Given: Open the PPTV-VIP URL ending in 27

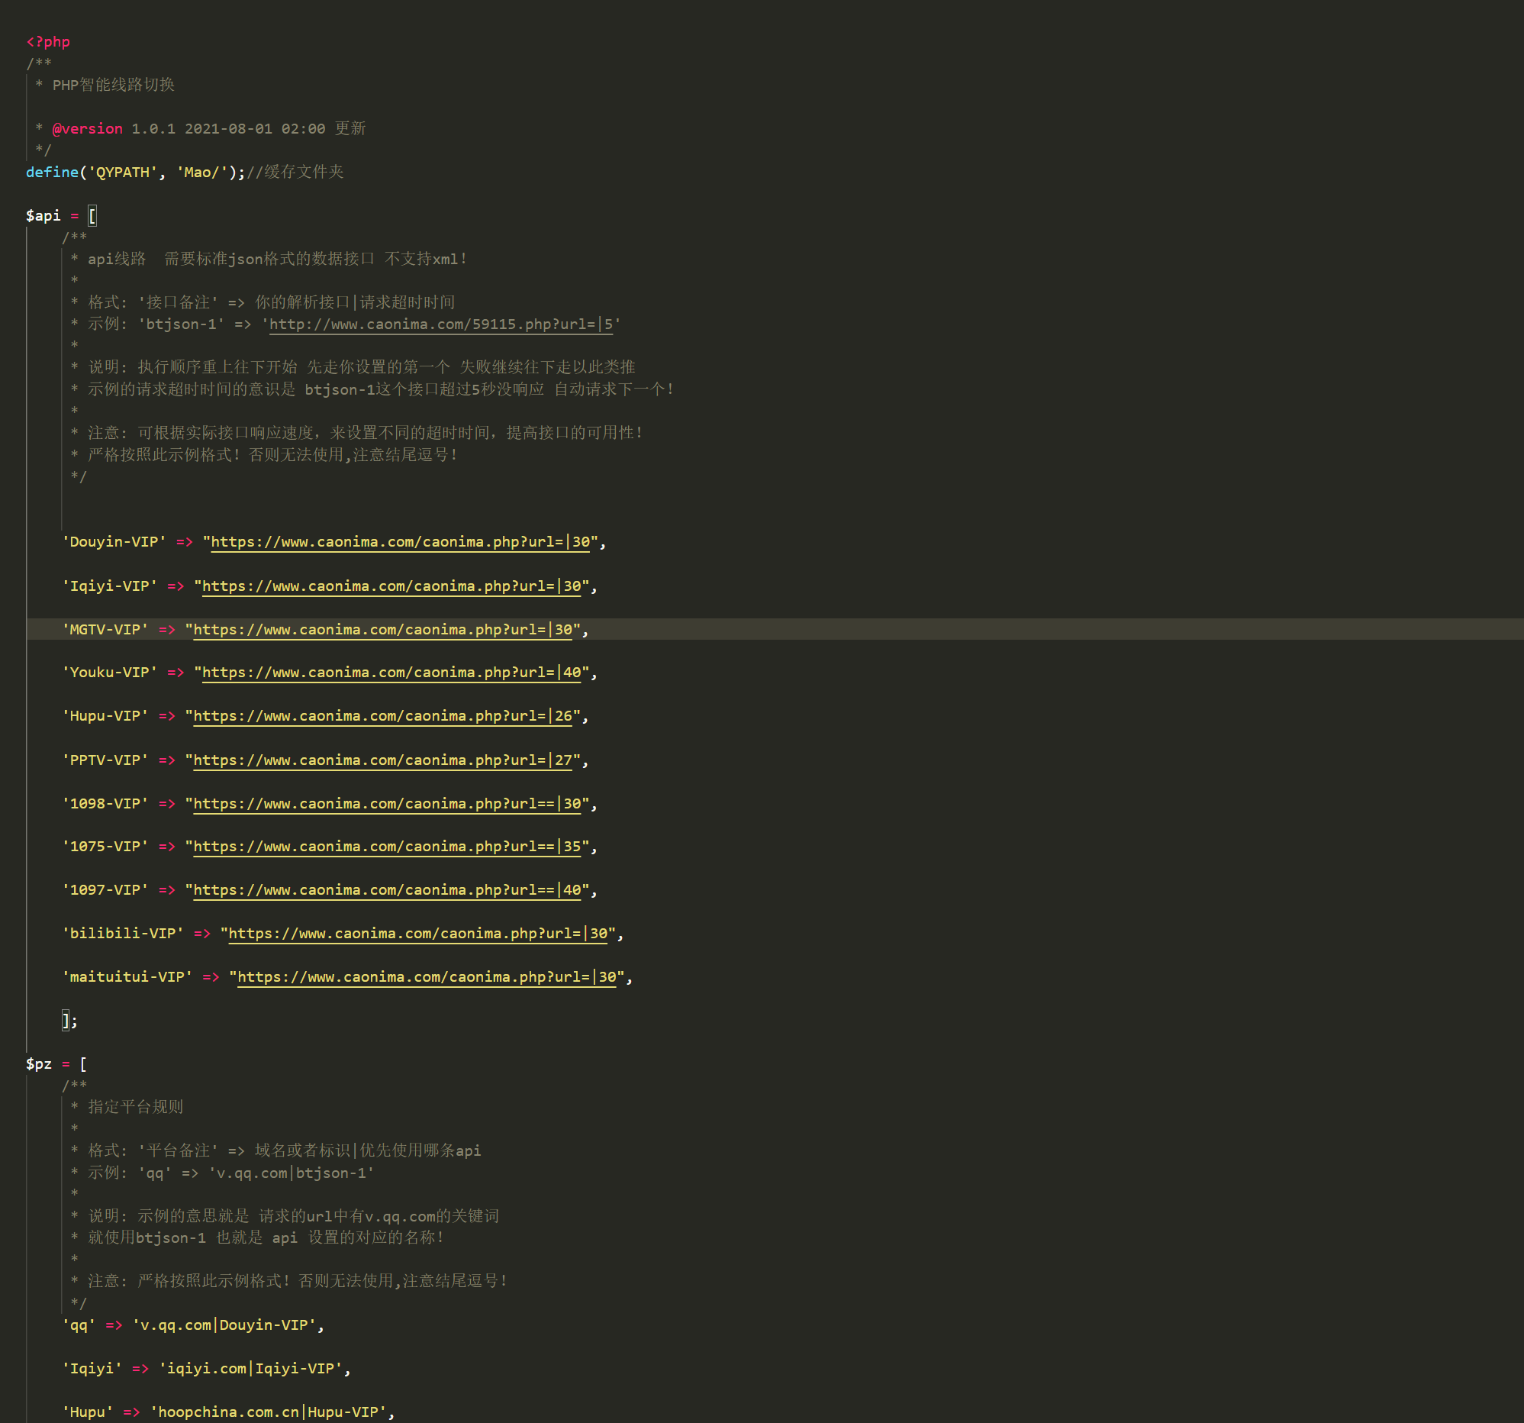Looking at the screenshot, I should [382, 760].
